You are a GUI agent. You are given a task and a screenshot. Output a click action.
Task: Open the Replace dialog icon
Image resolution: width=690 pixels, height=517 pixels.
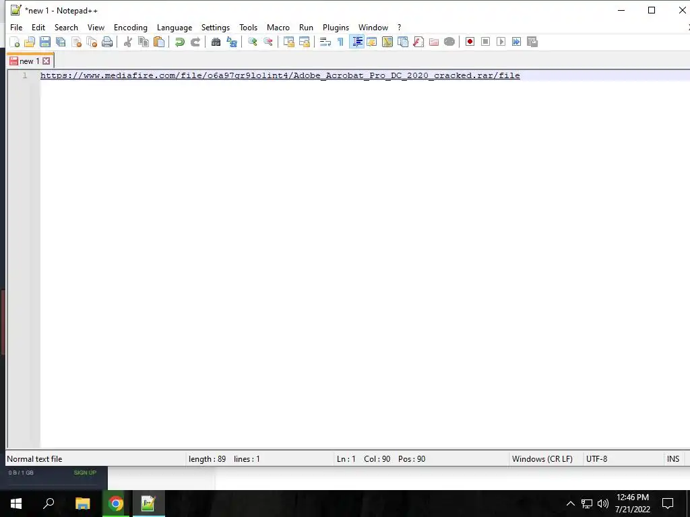click(x=232, y=42)
